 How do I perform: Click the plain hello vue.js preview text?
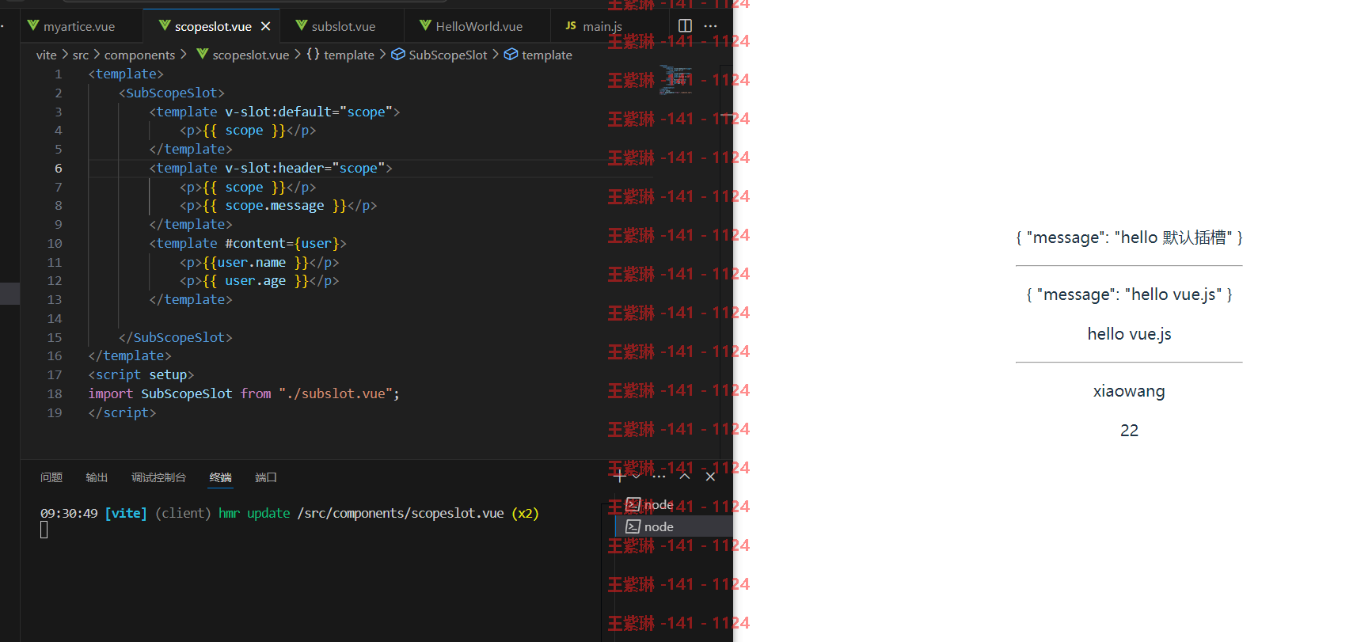[x=1129, y=334]
